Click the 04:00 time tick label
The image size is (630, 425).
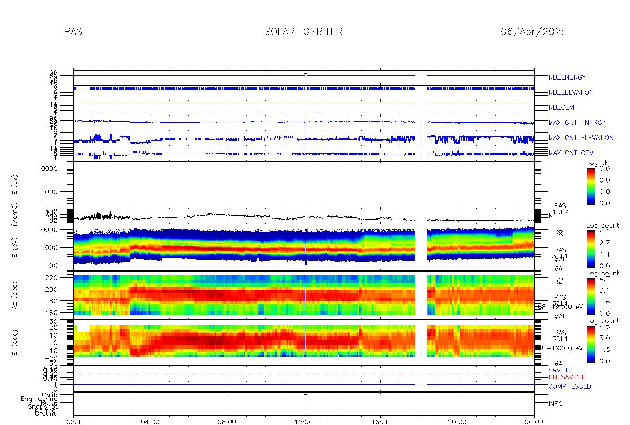point(150,422)
